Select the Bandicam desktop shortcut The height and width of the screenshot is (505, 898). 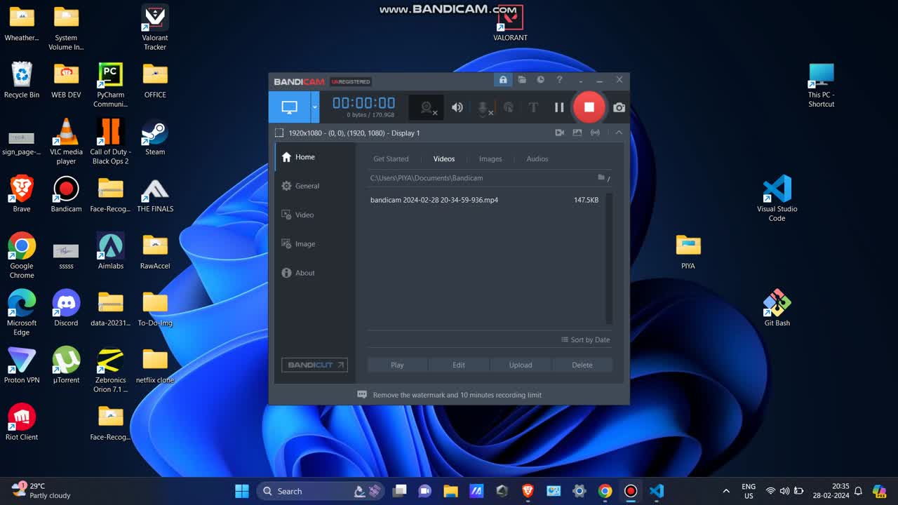[66, 194]
